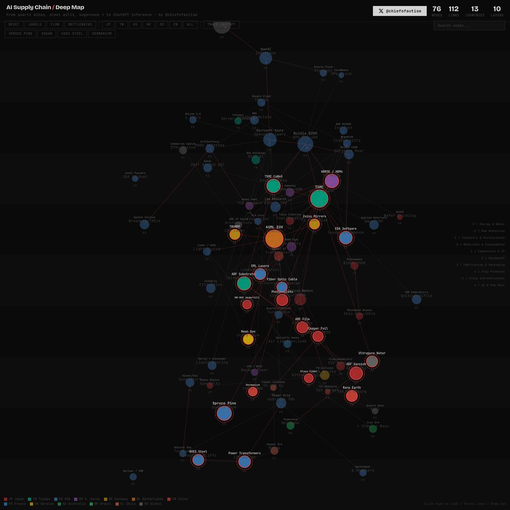The height and width of the screenshot is (510, 510).
Task: Select the AMD MI300X node
Action: [x=343, y=130]
